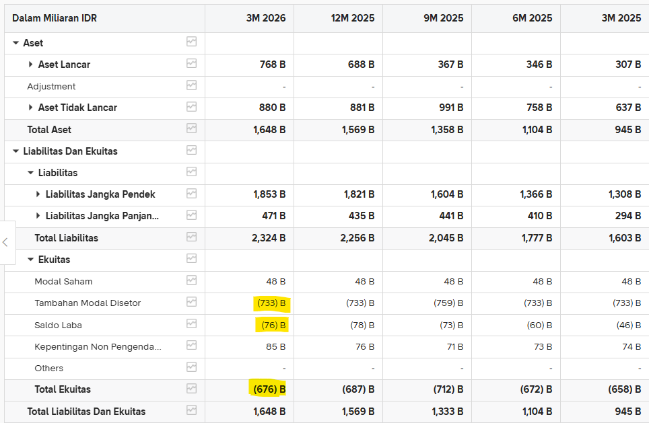Click the left side panel arrow handle
The height and width of the screenshot is (423, 649).
coord(5,242)
